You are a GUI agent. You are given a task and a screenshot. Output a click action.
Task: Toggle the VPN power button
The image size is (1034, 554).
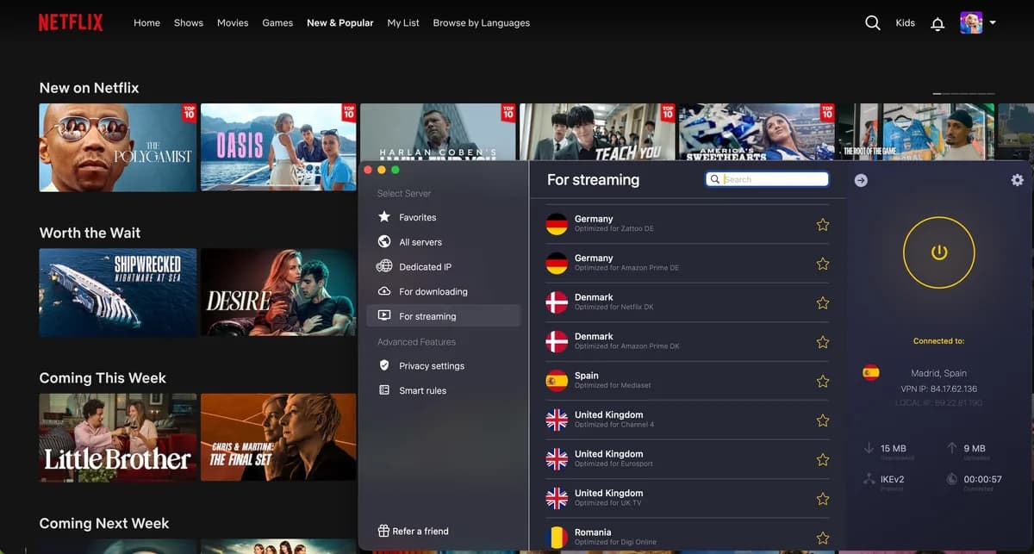pyautogui.click(x=939, y=252)
